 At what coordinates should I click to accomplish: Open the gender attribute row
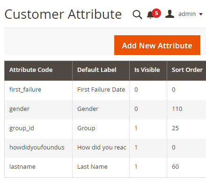coord(105,110)
